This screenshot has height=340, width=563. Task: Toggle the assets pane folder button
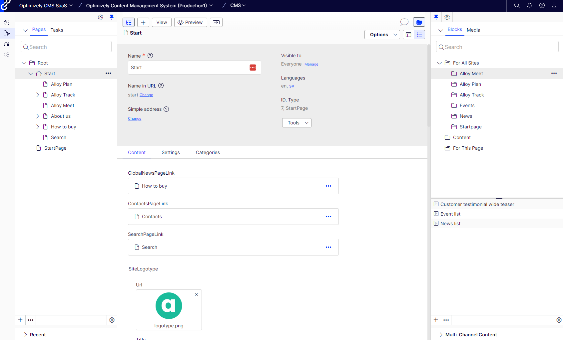[419, 22]
